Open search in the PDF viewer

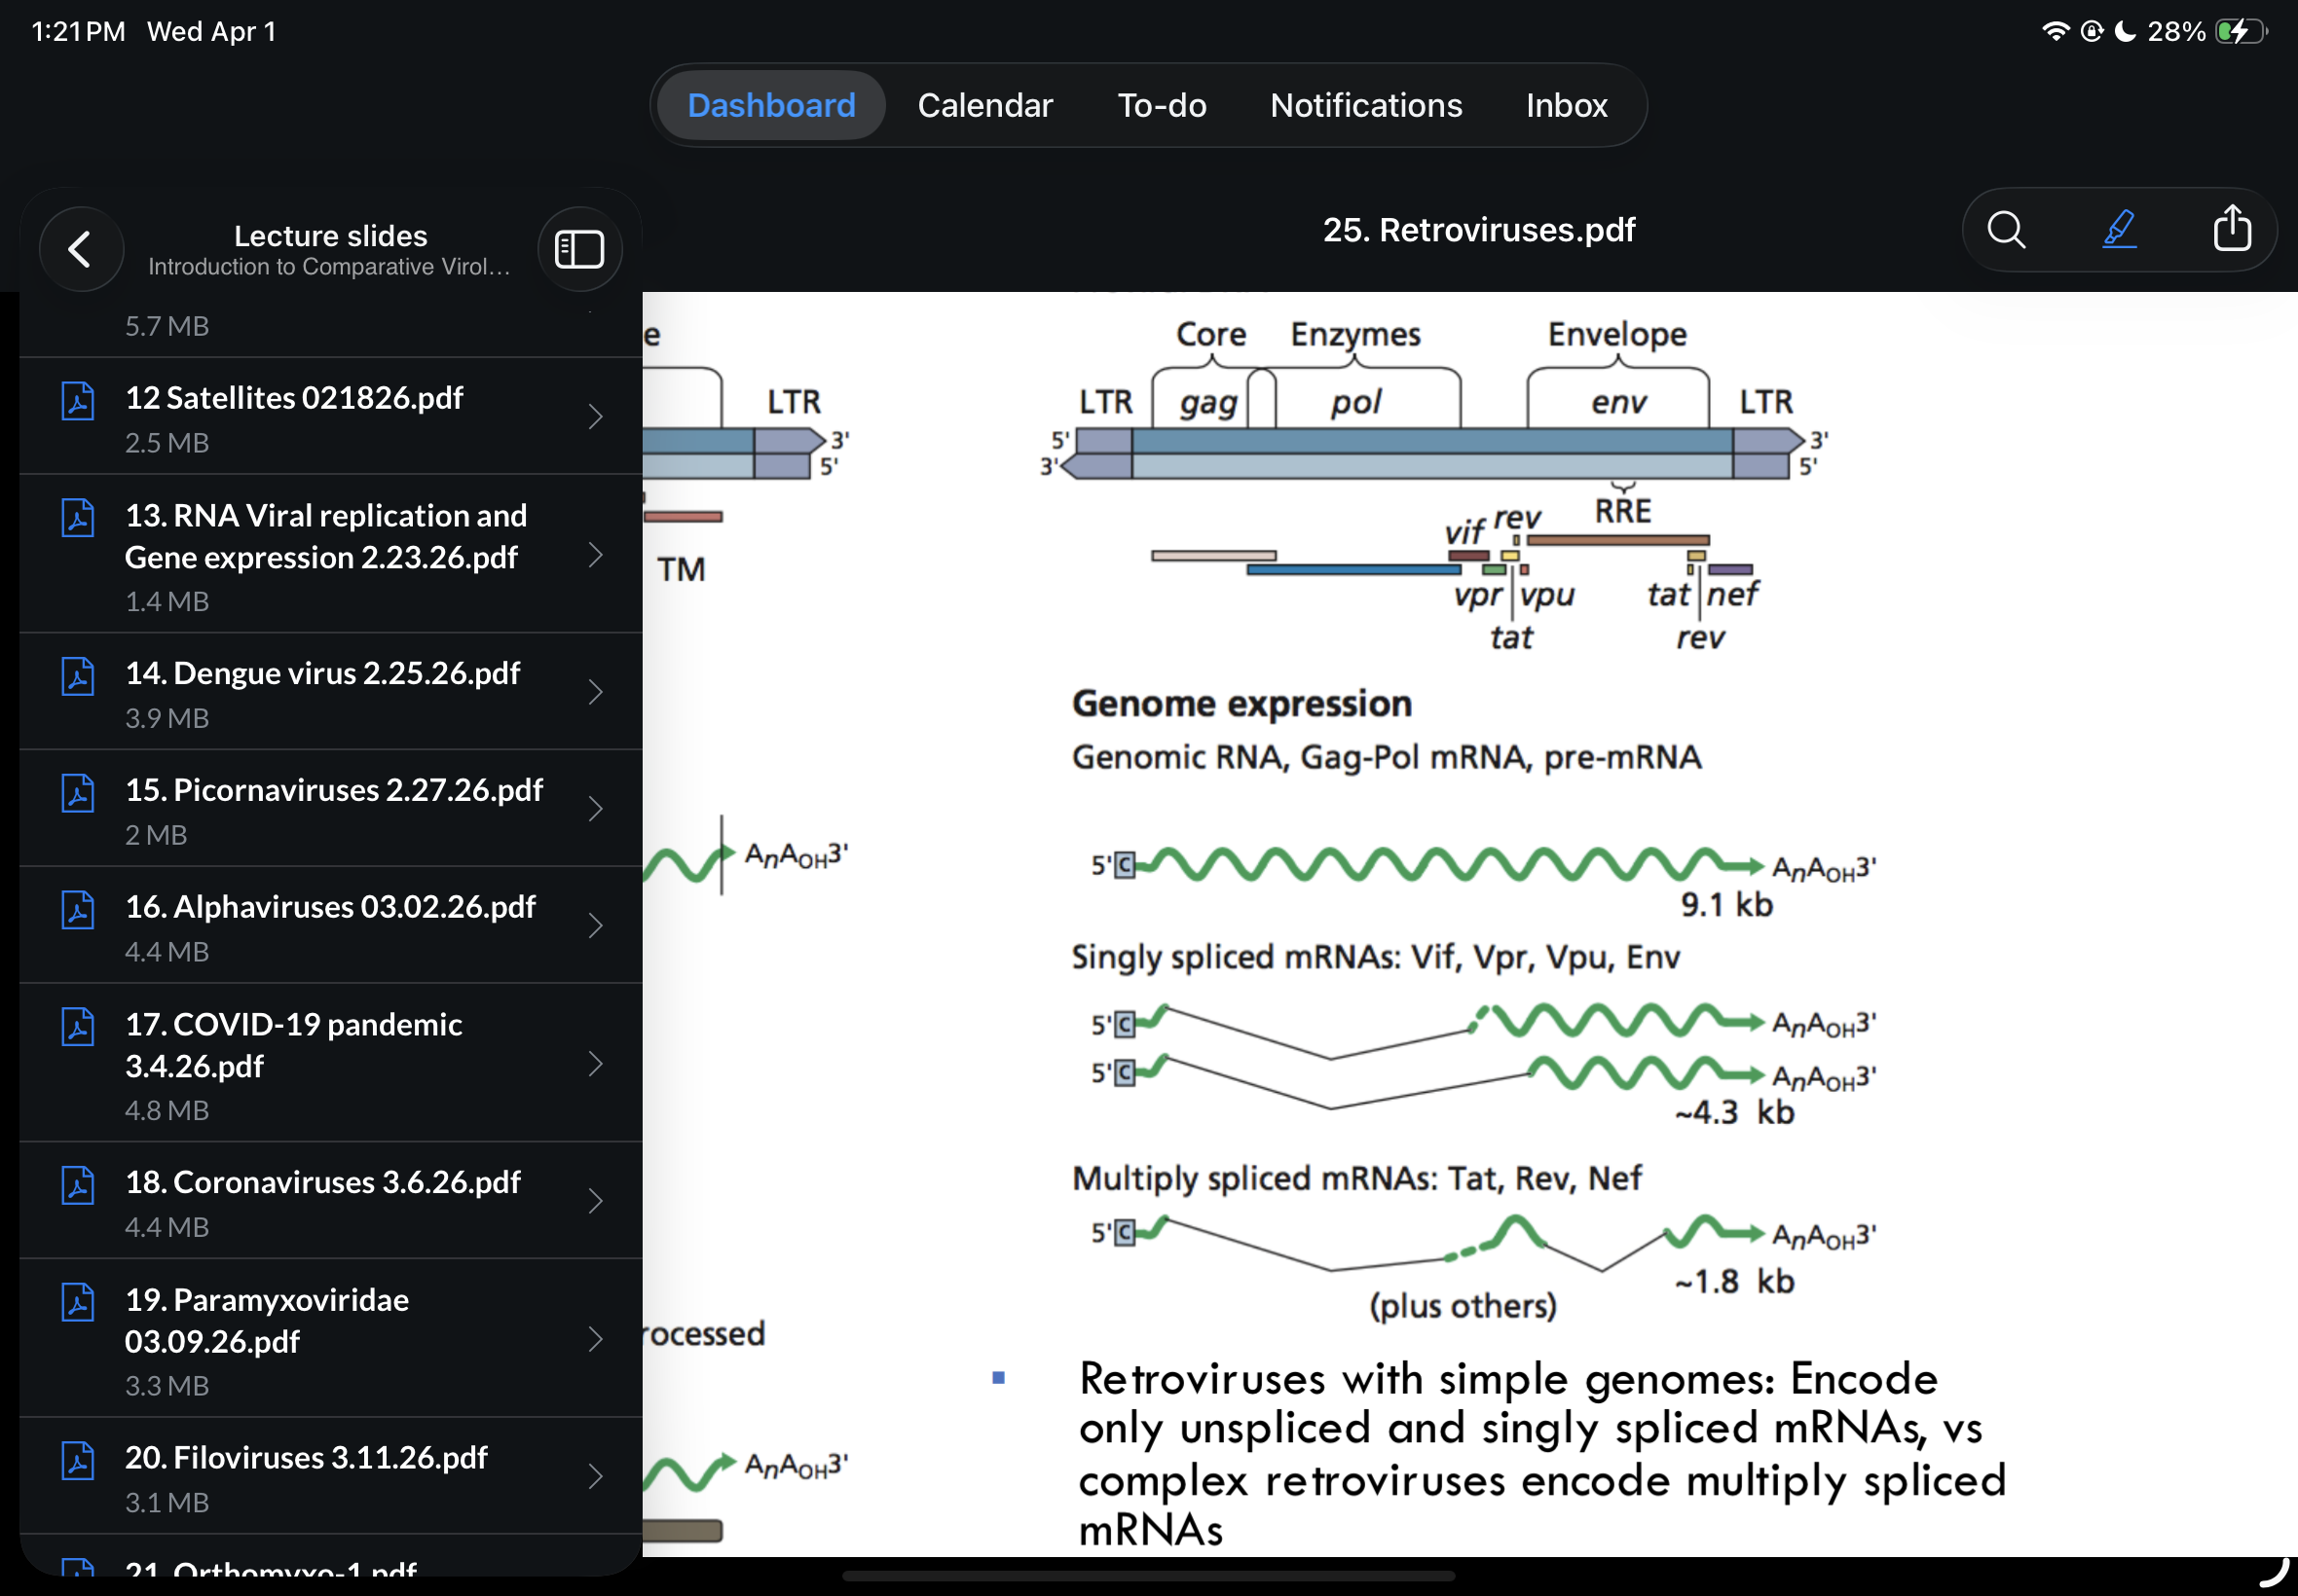tap(2006, 230)
